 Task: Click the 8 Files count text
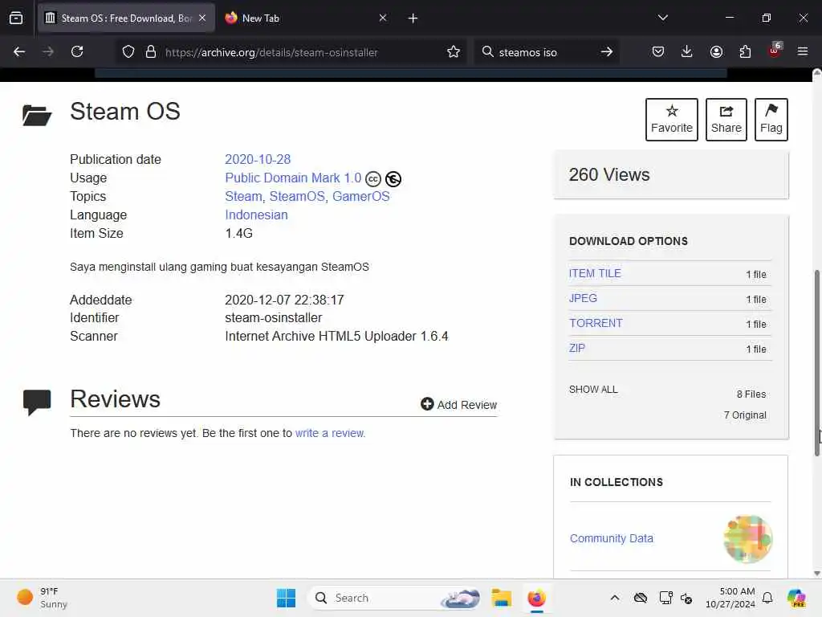pos(751,394)
